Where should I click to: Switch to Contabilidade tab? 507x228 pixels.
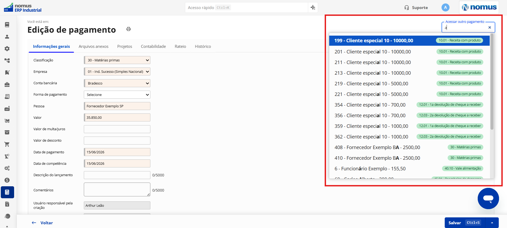click(153, 46)
